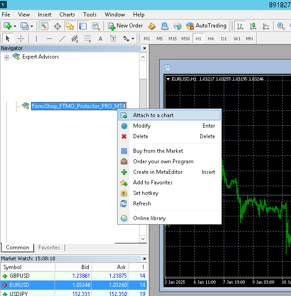Switch to Bar Chart display icon
This screenshot has width=291, height=296.
pyautogui.click(x=240, y=26)
